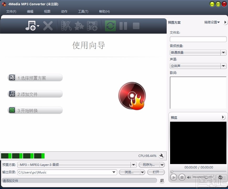Image resolution: width=228 pixels, height=189 pixels.
Task: Collapse the right panel with the arrow toggle
Action: (225, 22)
